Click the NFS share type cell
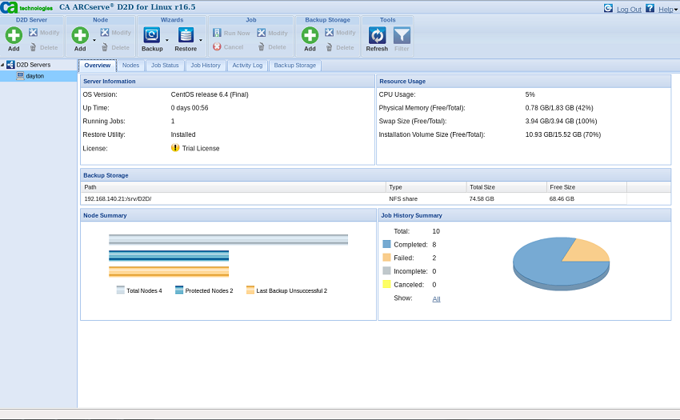The width and height of the screenshot is (680, 420). pos(403,198)
